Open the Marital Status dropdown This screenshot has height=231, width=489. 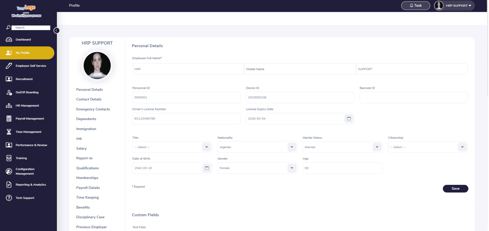[377, 147]
